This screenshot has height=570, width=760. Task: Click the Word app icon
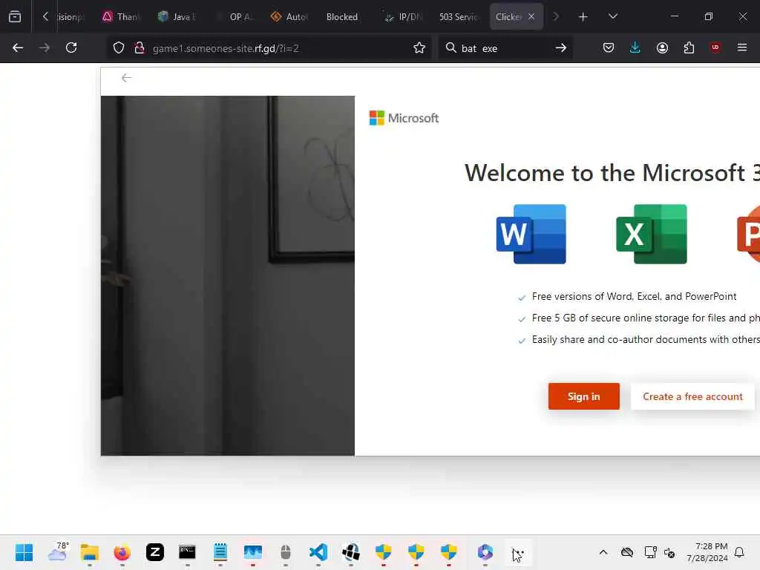[531, 234]
